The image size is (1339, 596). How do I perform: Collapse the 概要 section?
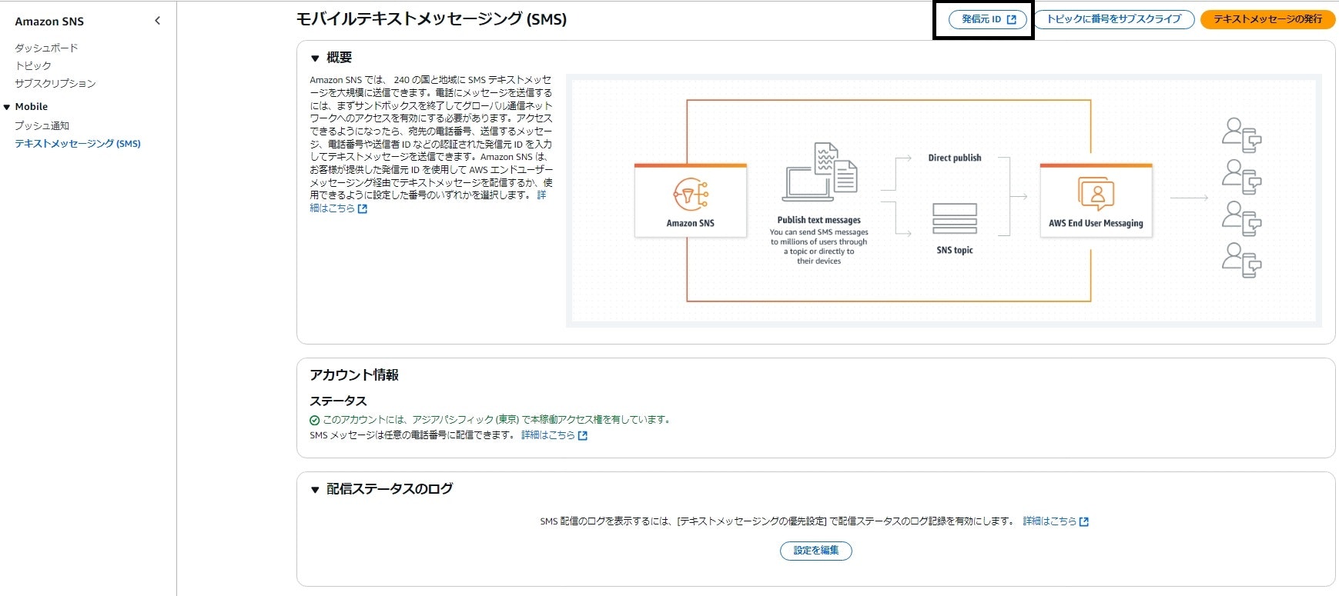tap(315, 58)
